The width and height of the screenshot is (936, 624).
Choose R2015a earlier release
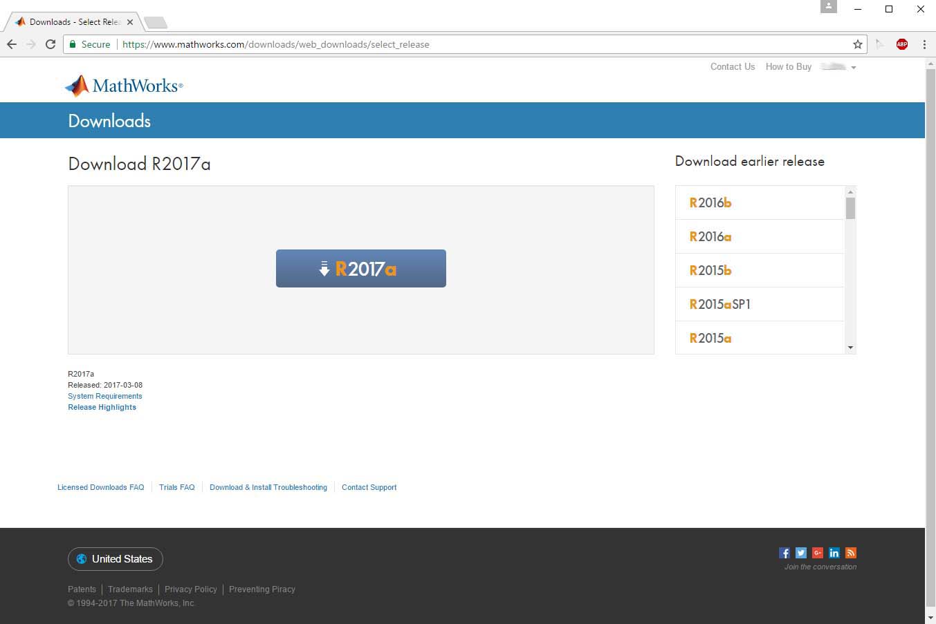760,338
